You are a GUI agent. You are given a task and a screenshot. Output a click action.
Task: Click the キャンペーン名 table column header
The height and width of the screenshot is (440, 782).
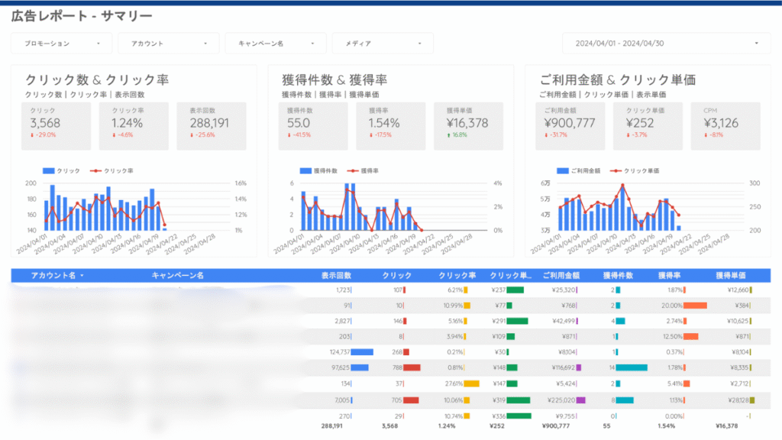(x=178, y=276)
